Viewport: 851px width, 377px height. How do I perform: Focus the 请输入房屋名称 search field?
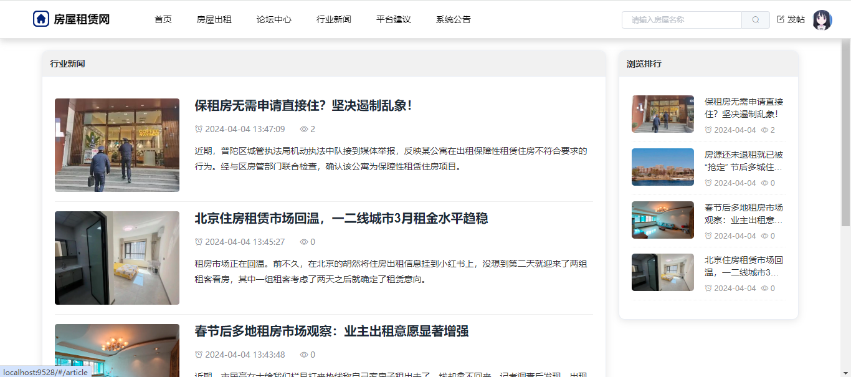pyautogui.click(x=682, y=19)
